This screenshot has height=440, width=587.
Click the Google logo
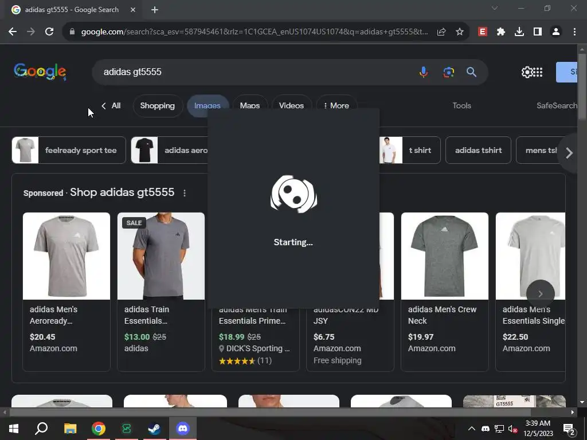40,72
